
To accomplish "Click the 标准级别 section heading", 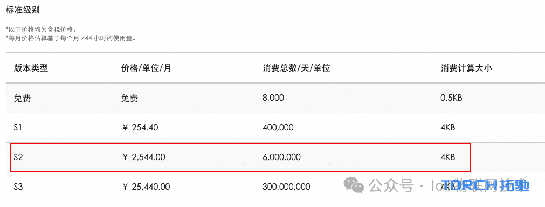I will tap(23, 10).
